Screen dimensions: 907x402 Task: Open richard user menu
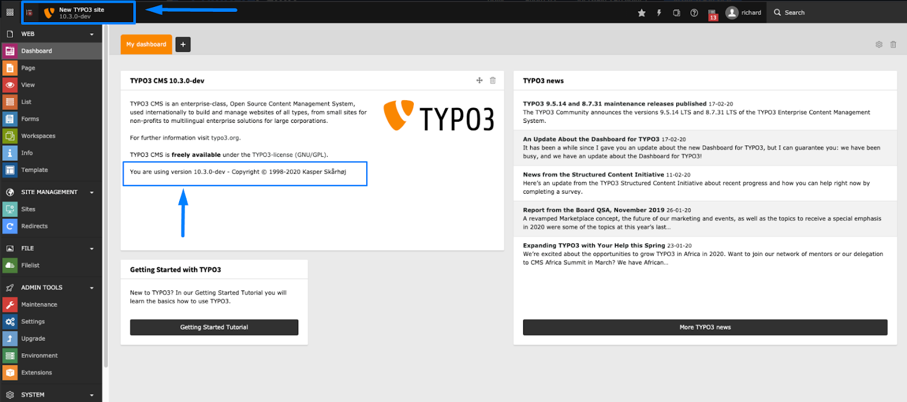[744, 12]
